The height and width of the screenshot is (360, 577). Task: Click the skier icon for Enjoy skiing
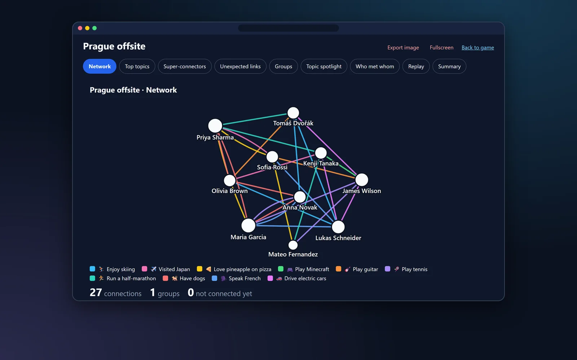click(101, 269)
